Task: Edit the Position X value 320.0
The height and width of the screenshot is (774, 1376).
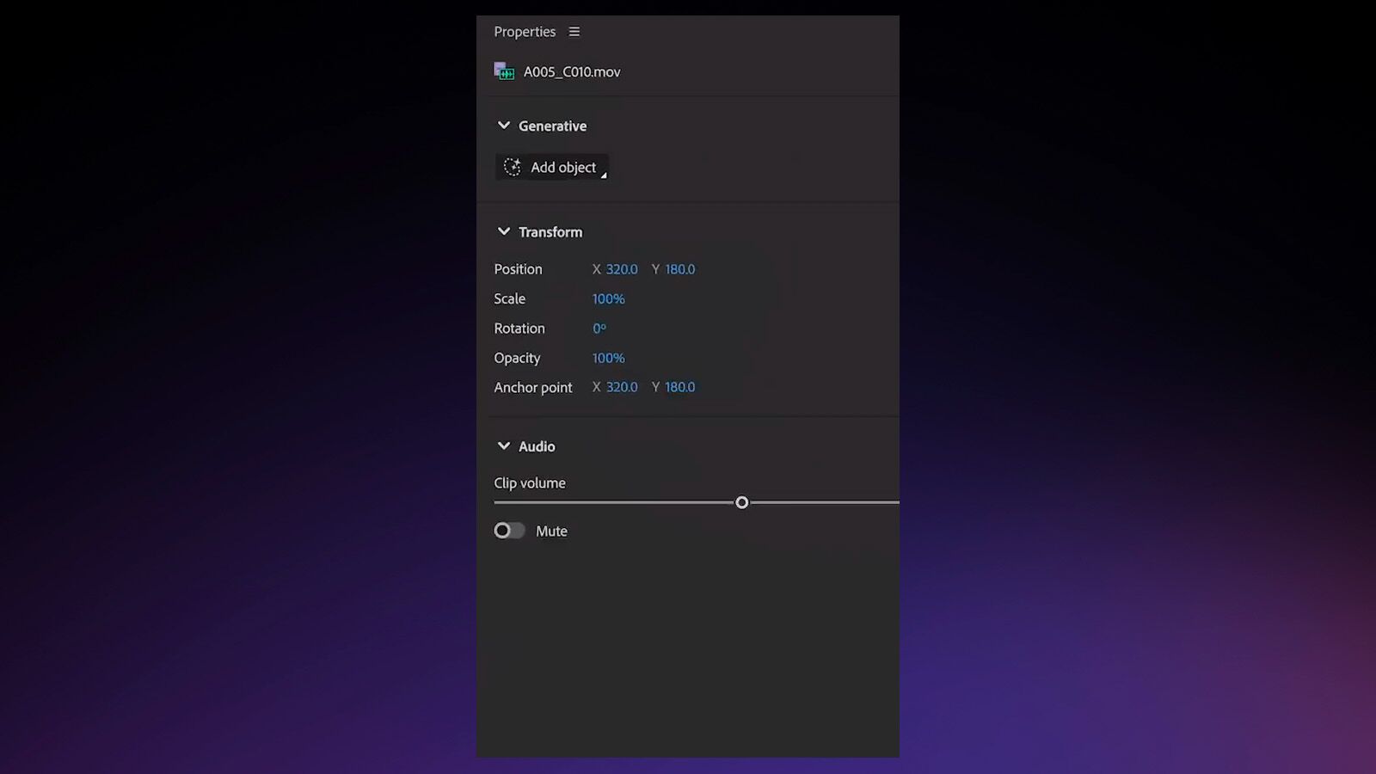Action: pos(621,268)
